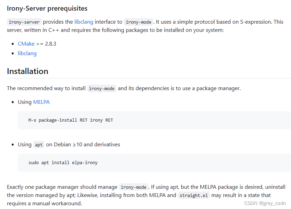Click 'elpa-irony' in the apt command

click(85, 163)
